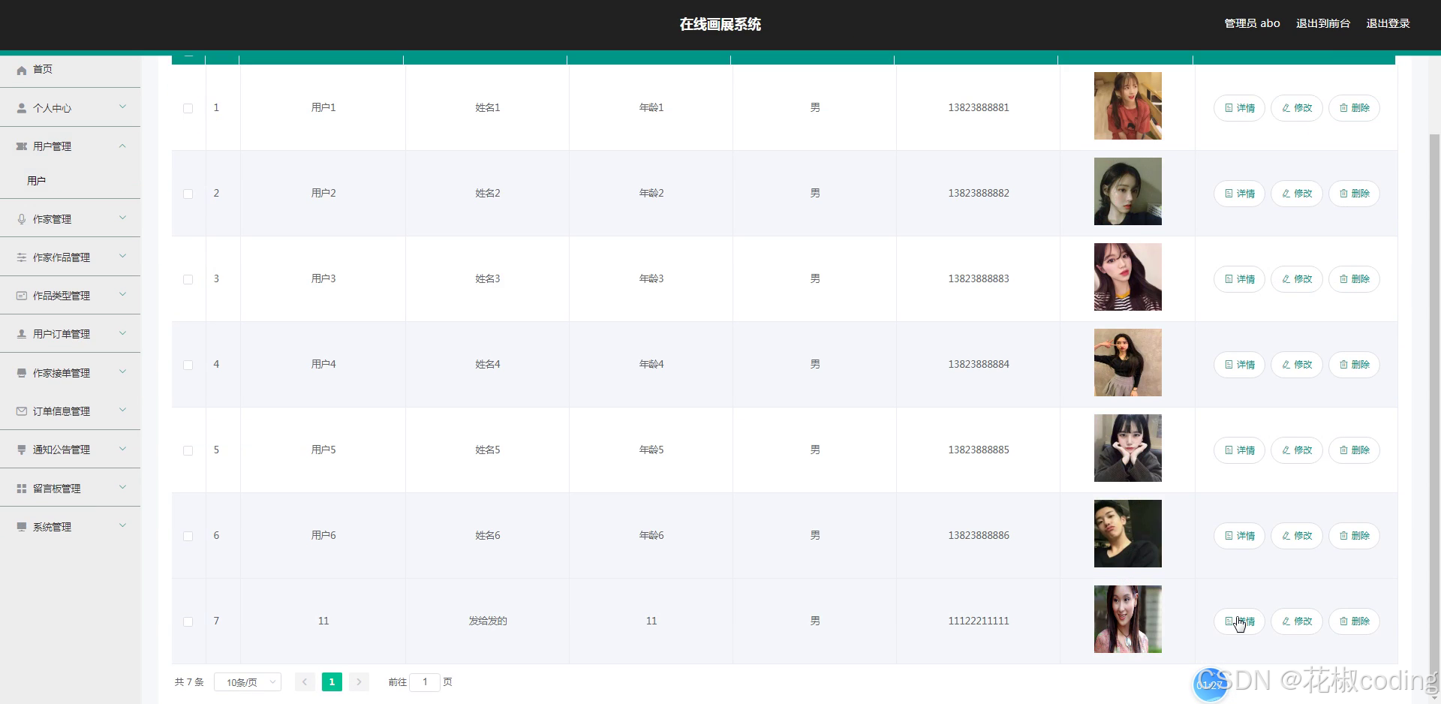1441x704 pixels.
Task: Click the home icon beside 首页
Action: 22,70
